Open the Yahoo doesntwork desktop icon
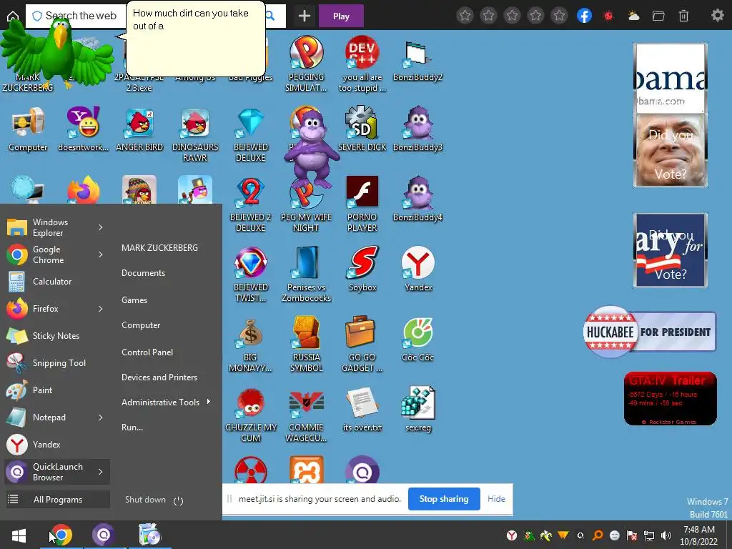 pos(83,130)
